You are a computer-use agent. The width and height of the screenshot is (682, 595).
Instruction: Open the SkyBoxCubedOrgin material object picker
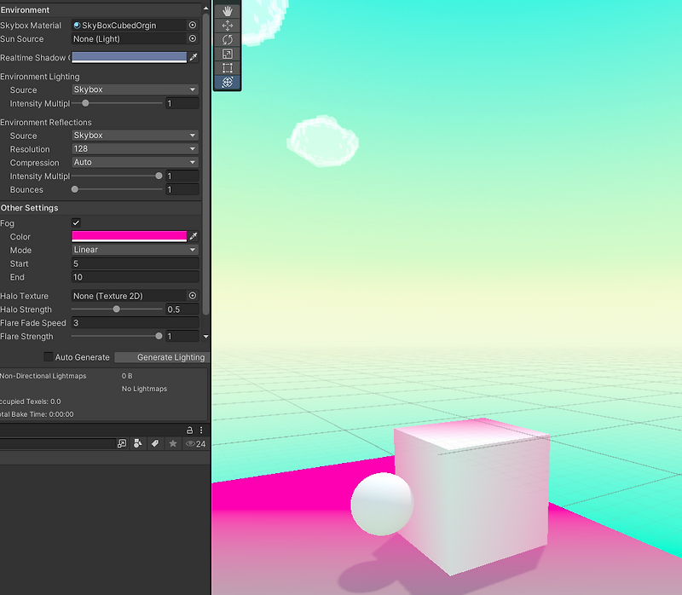pyautogui.click(x=194, y=25)
